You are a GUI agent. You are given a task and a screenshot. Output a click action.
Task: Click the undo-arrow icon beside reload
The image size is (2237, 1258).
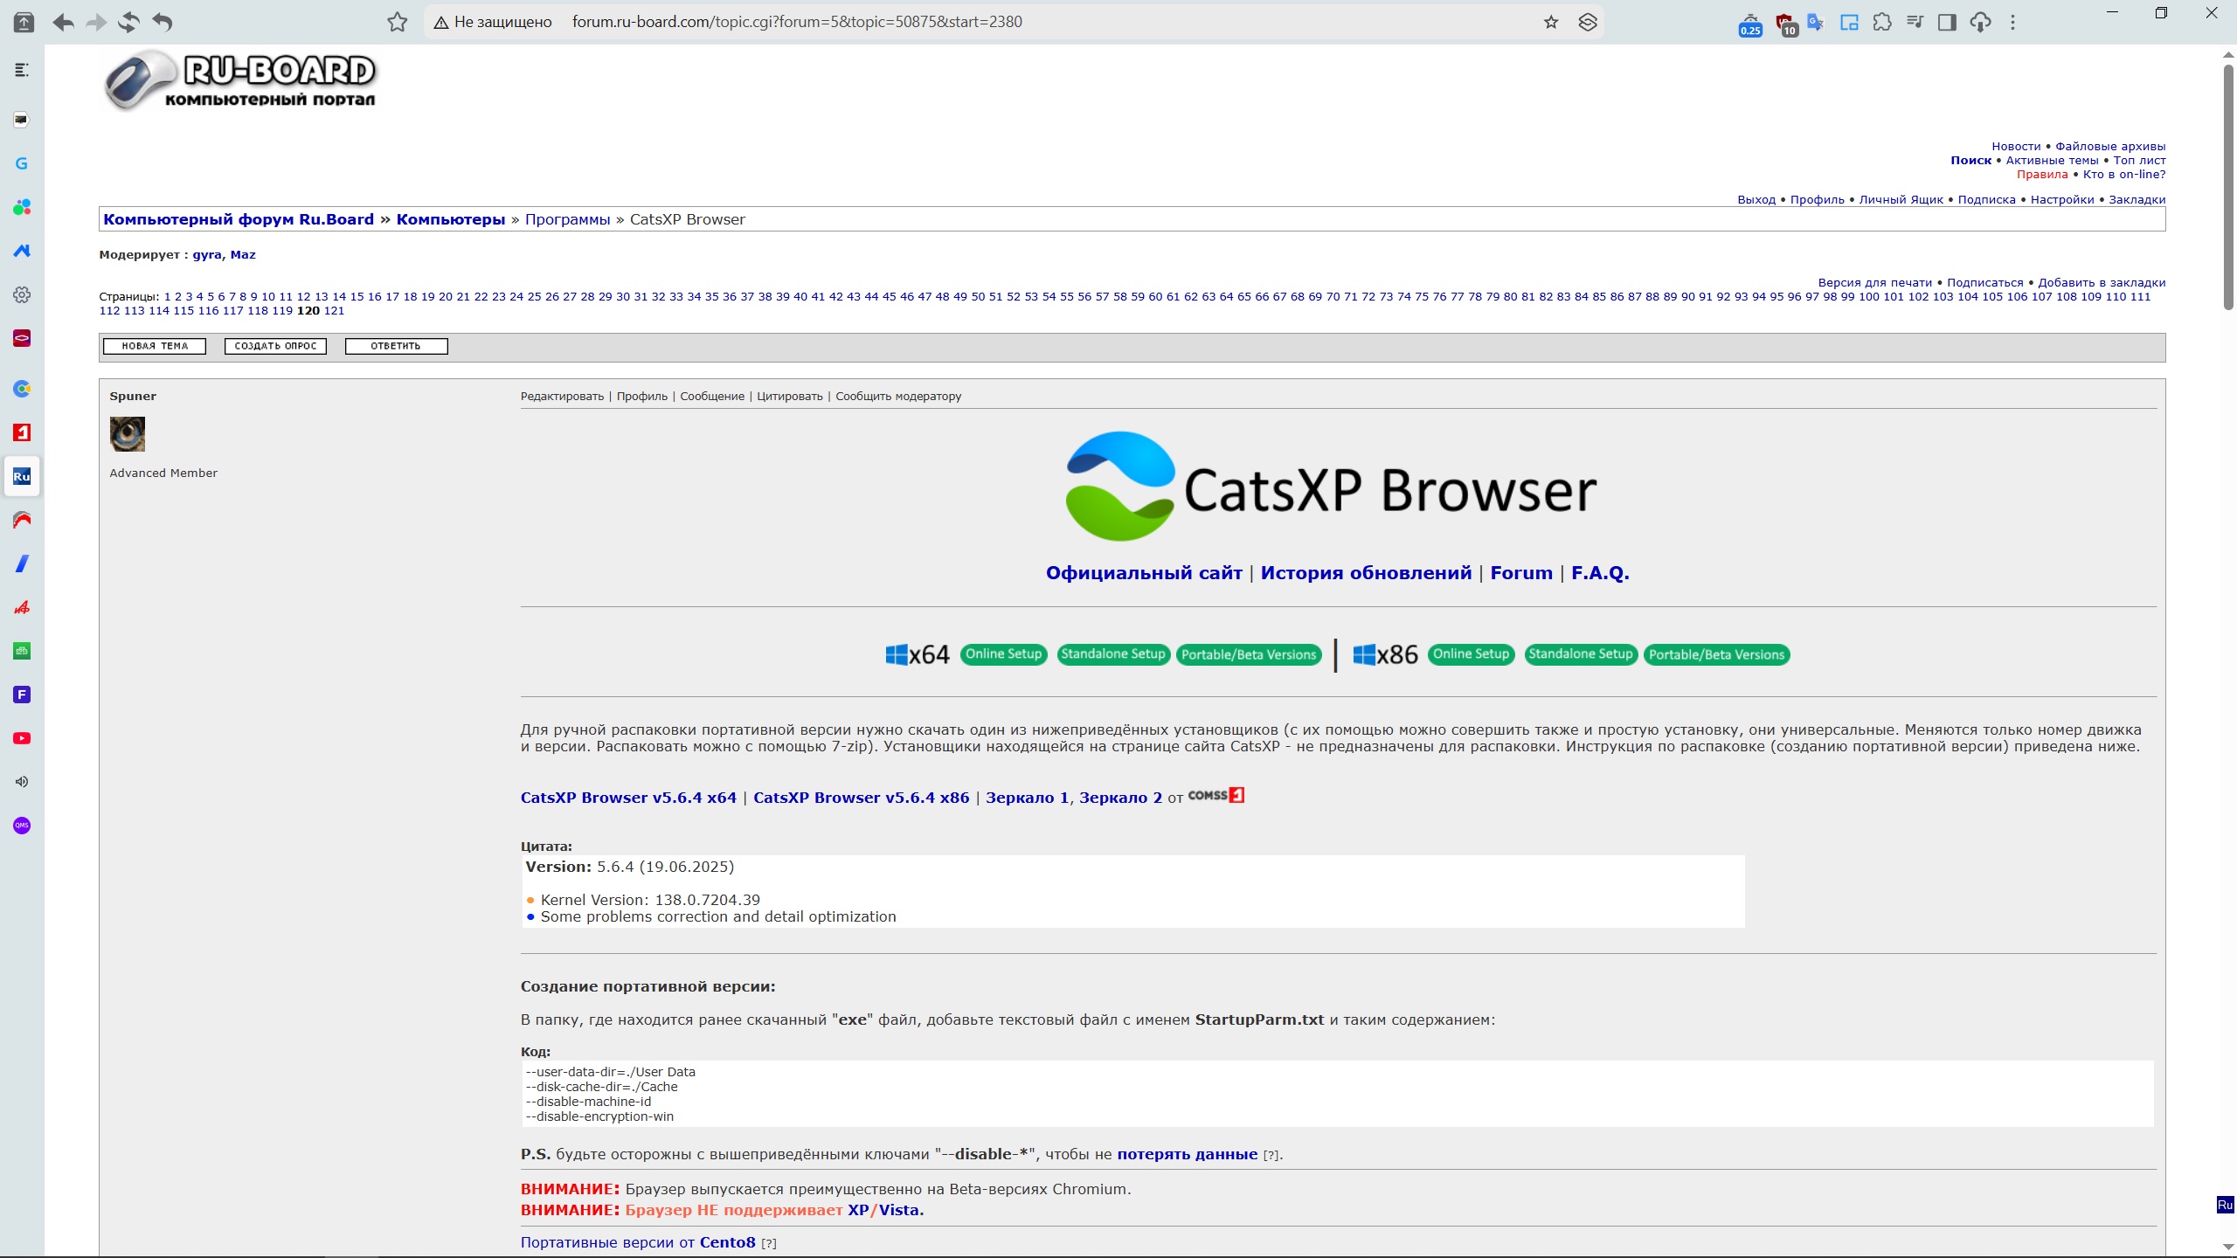pyautogui.click(x=163, y=22)
